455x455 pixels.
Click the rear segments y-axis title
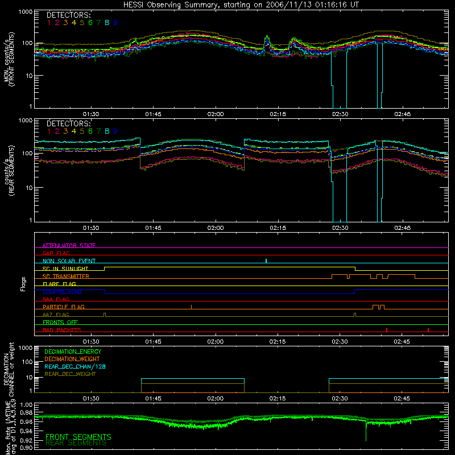pyautogui.click(x=9, y=171)
